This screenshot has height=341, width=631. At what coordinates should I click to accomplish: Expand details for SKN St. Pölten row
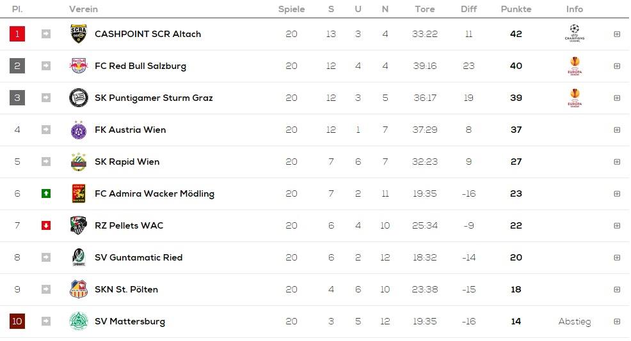click(617, 289)
